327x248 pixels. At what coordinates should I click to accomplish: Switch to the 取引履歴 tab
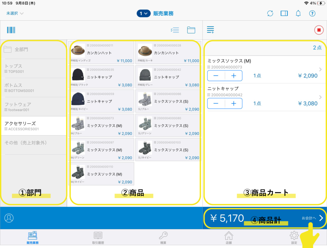(x=98, y=238)
